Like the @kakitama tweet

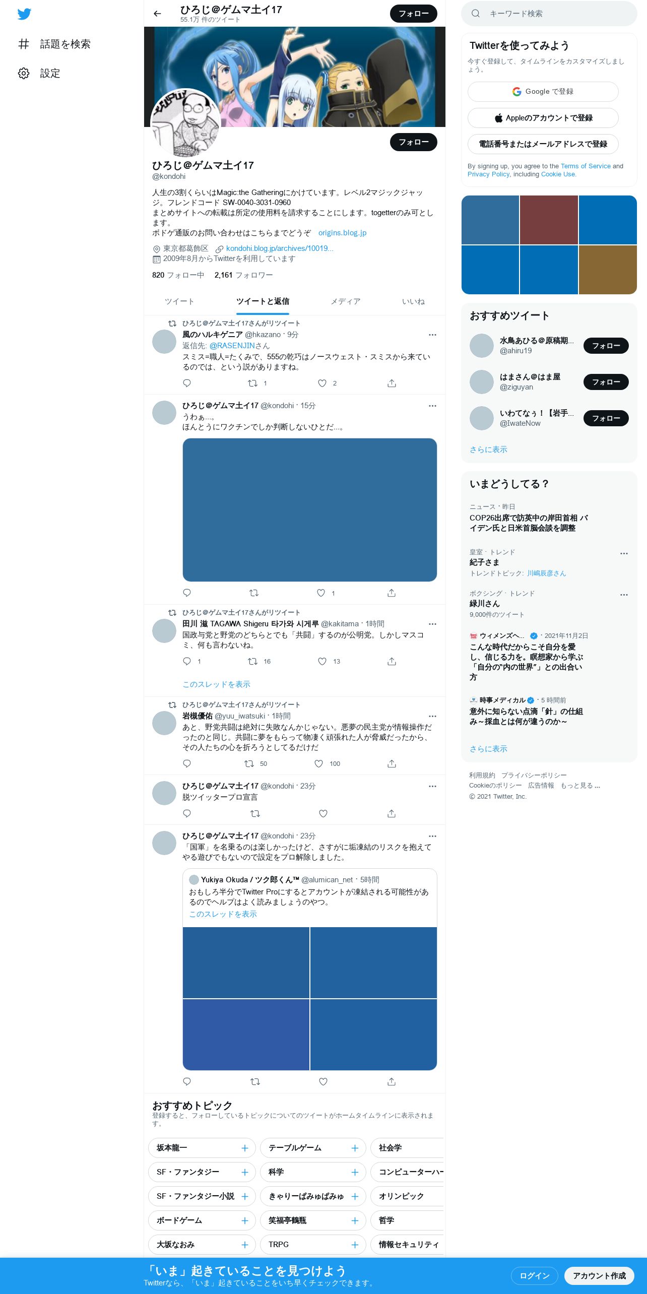(322, 661)
